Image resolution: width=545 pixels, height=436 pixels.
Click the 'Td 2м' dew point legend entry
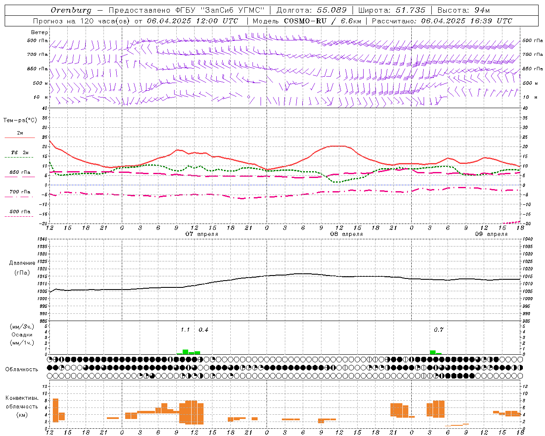(20, 152)
